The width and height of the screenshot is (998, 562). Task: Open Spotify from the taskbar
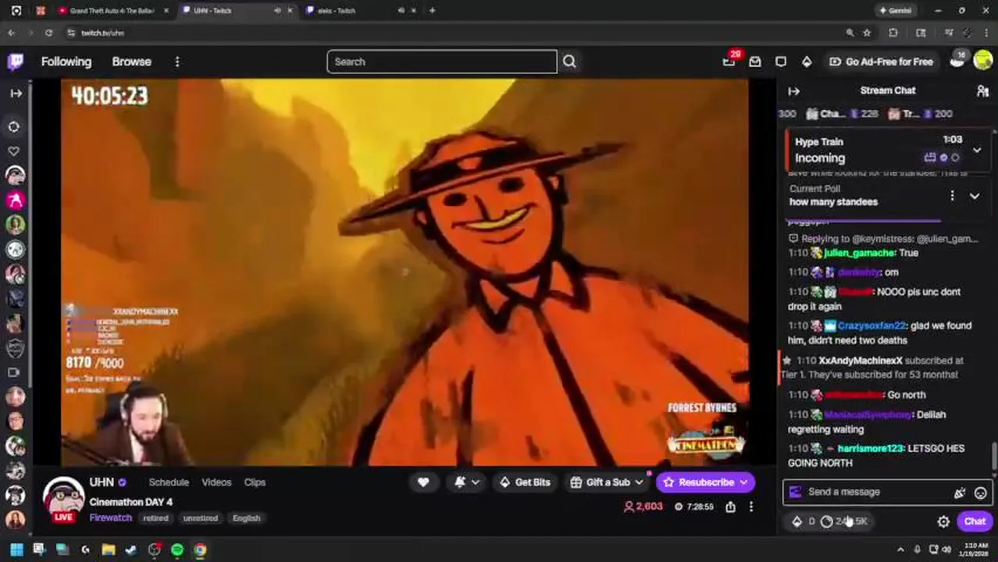pyautogui.click(x=177, y=550)
